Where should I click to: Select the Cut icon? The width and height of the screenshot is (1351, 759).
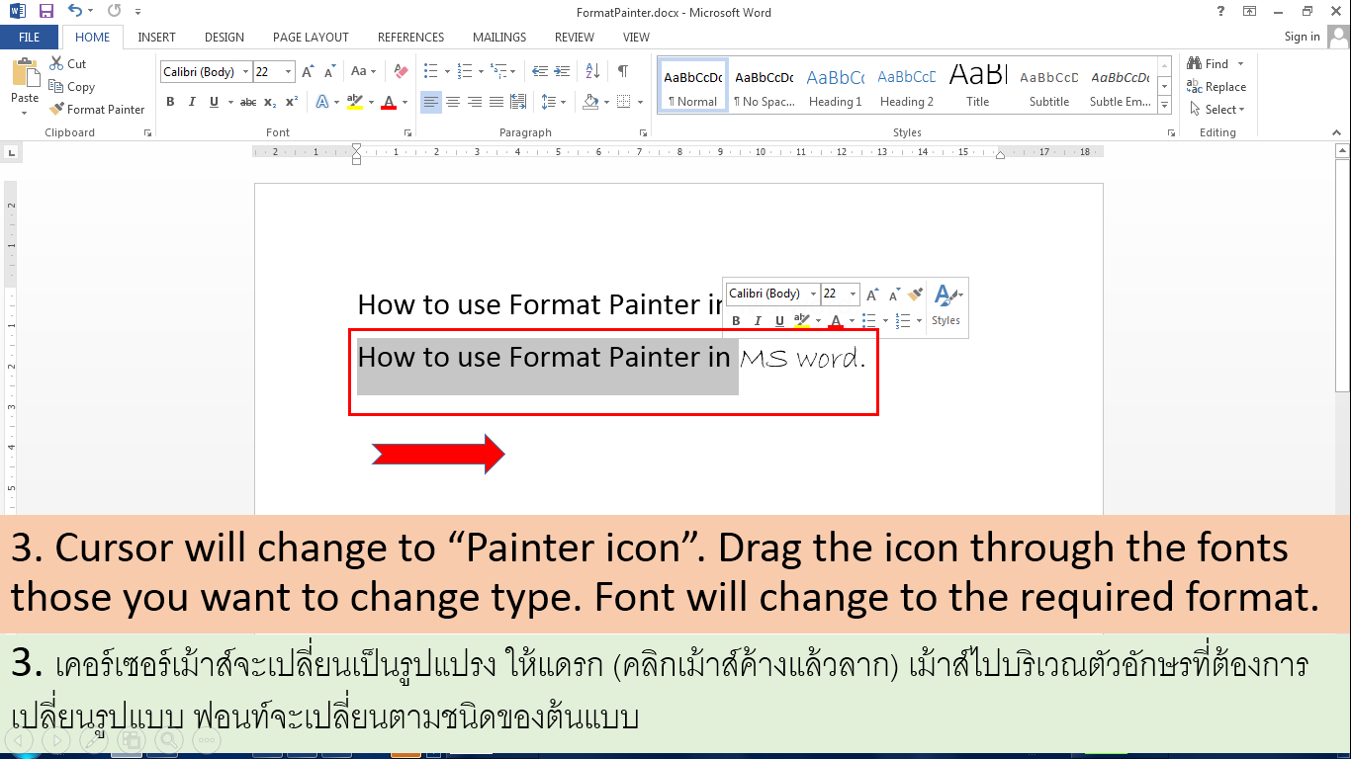pyautogui.click(x=67, y=62)
